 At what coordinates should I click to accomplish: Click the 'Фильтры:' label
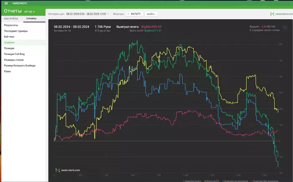click(x=118, y=14)
